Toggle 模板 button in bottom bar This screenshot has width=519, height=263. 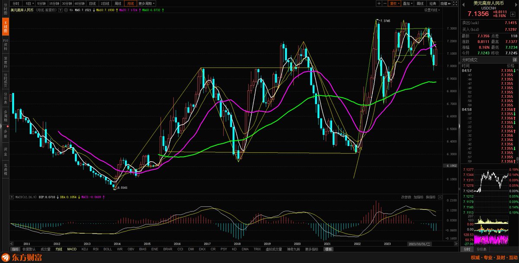[x=328, y=249]
